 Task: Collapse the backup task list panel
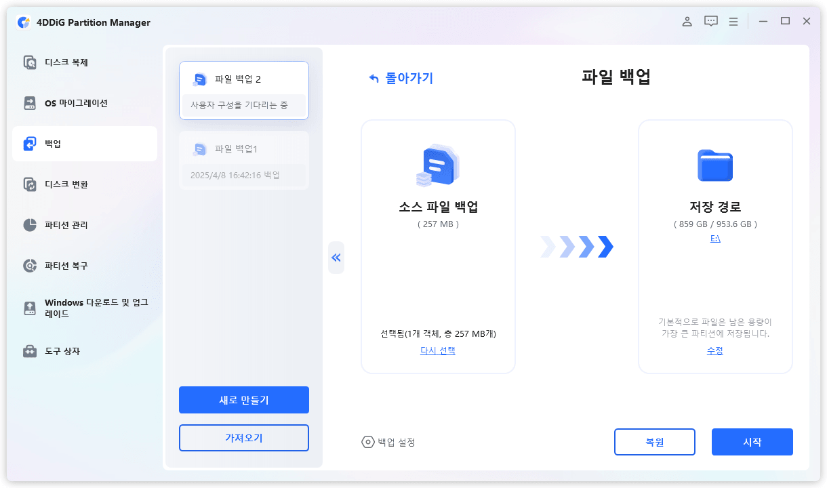tap(336, 258)
